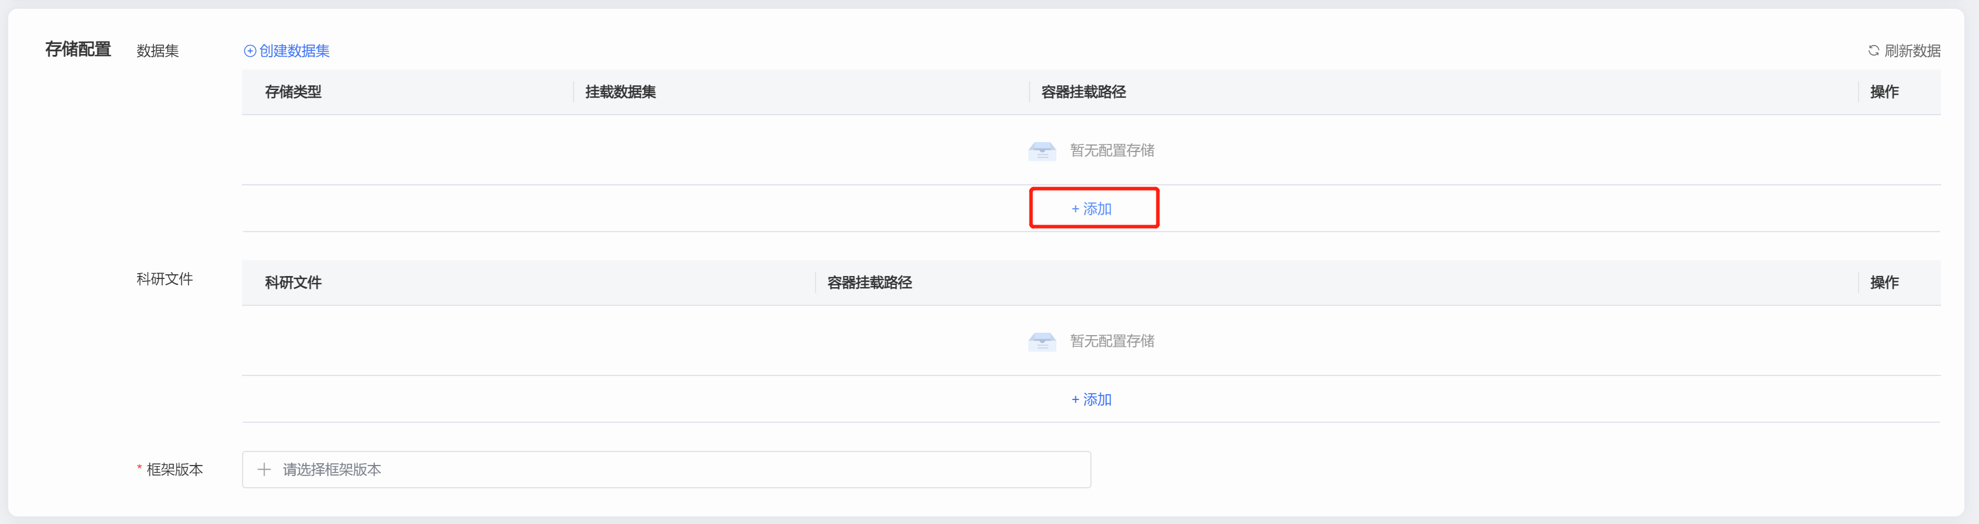1979x524 pixels.
Task: Click the plus icon inside the 框架版本 field
Action: coord(264,470)
